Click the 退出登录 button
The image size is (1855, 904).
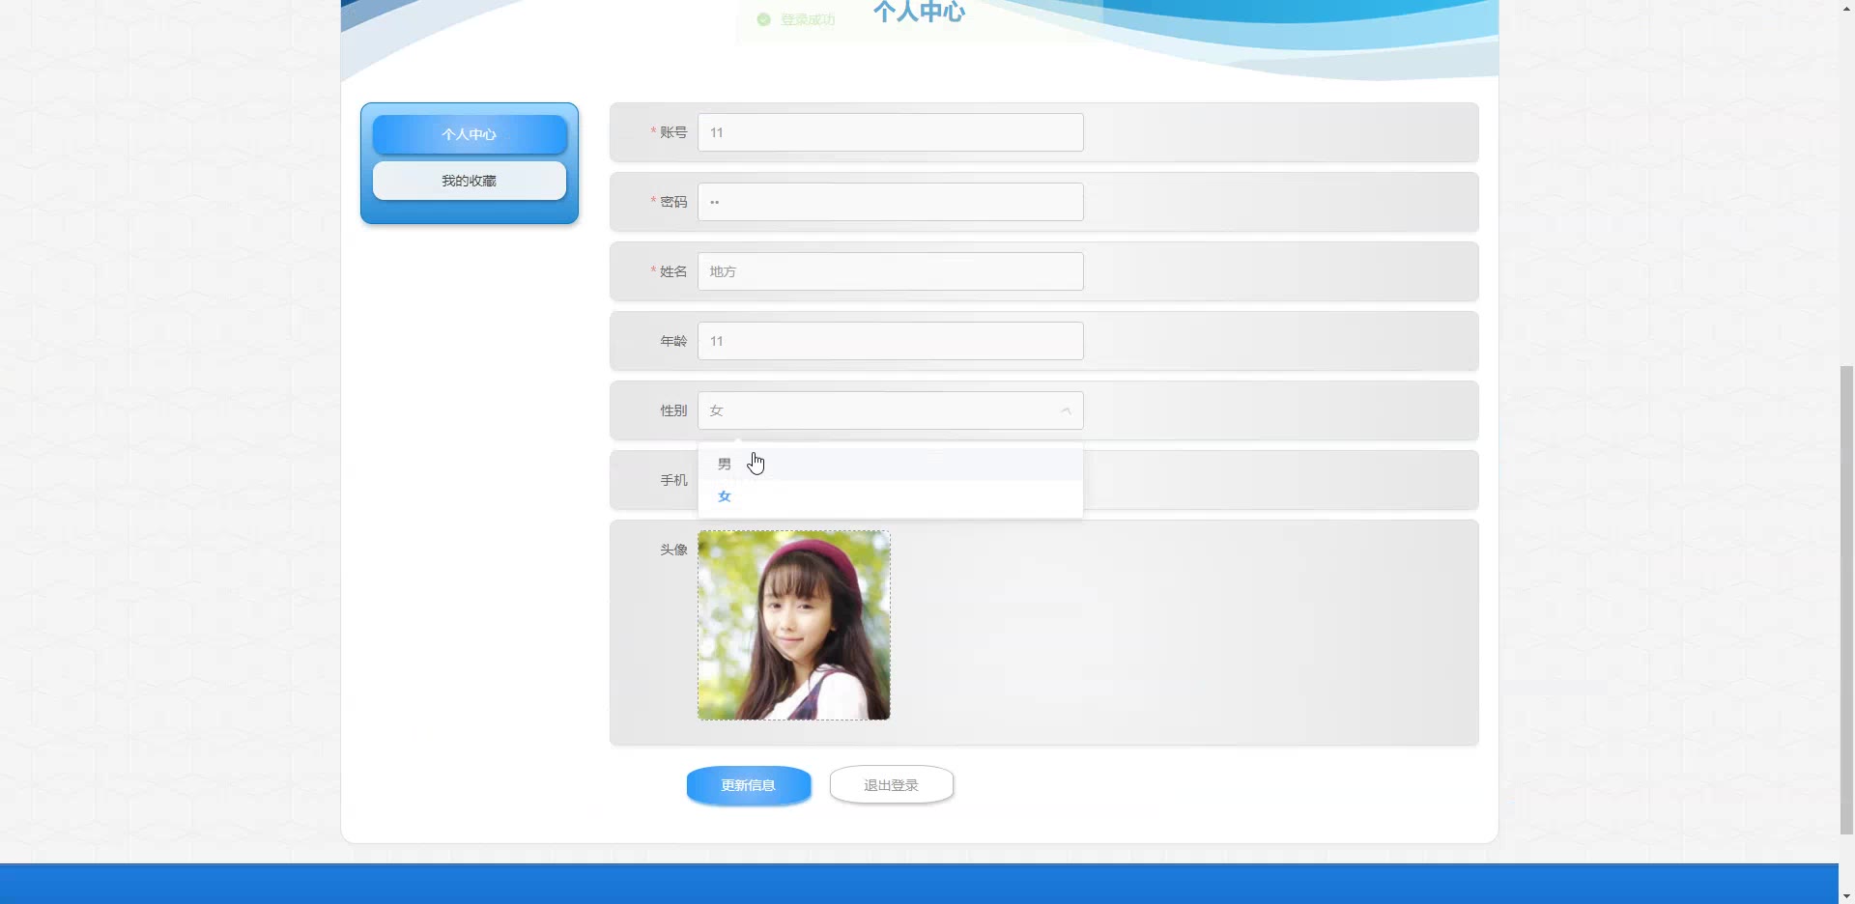pyautogui.click(x=892, y=785)
